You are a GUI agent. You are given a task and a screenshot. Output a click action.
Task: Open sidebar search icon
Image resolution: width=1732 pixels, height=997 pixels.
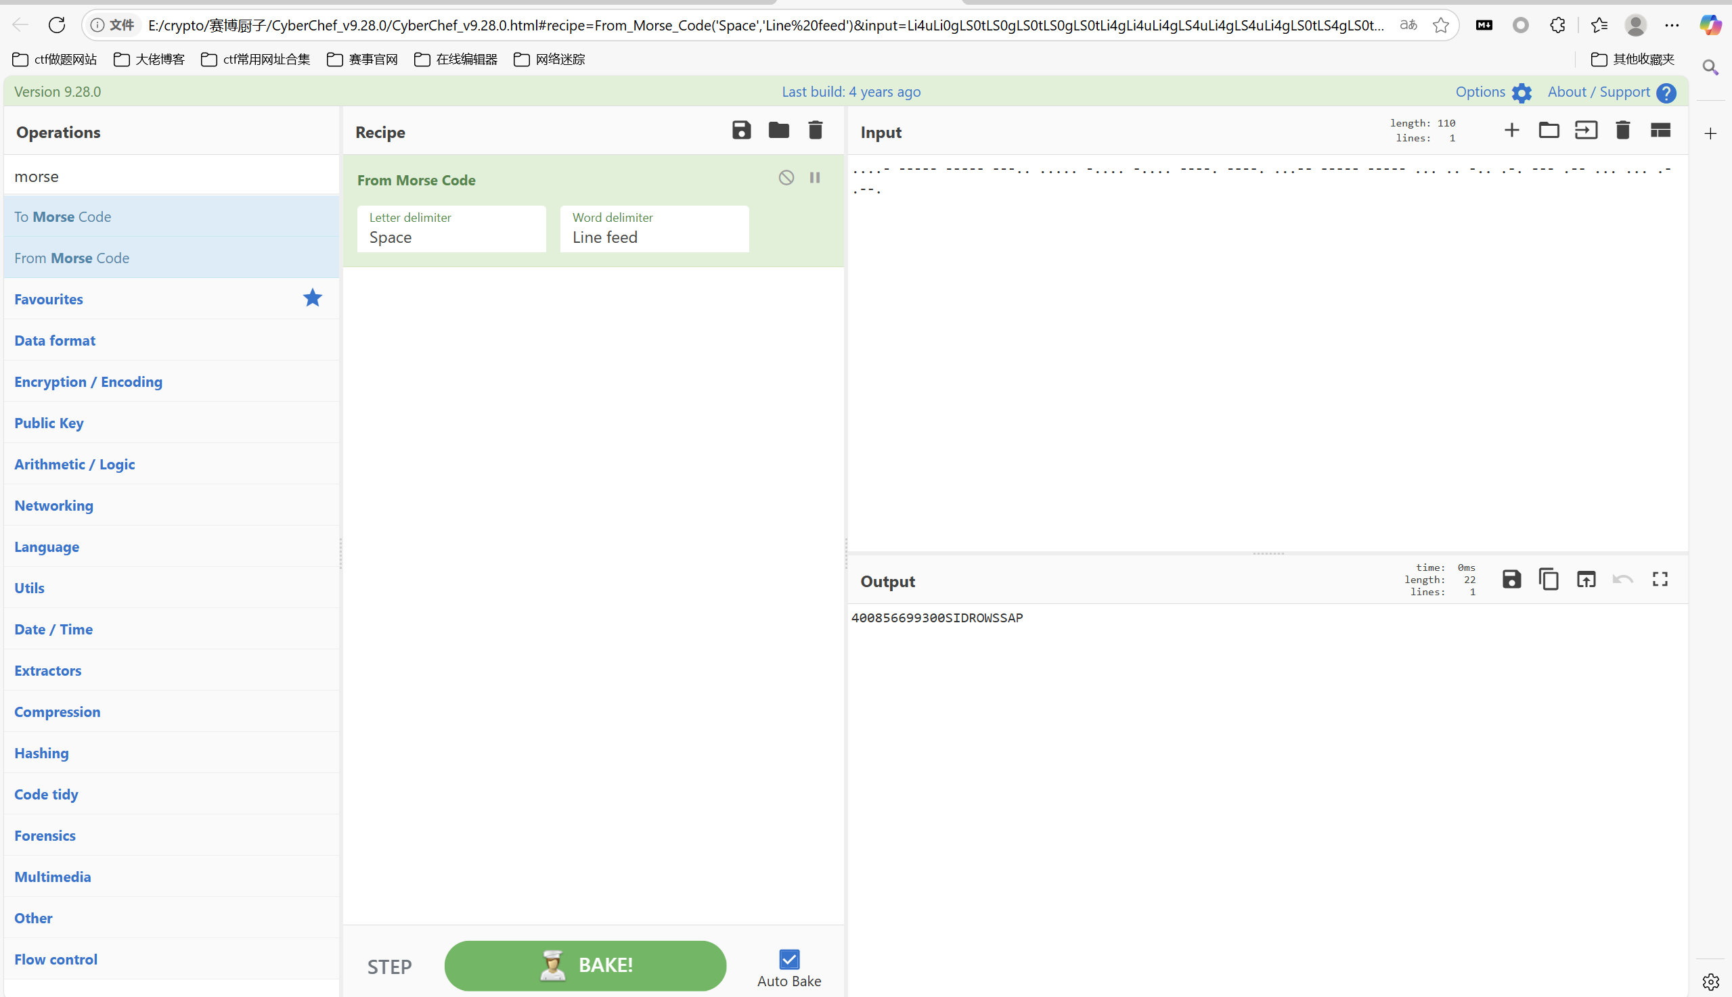[1711, 67]
